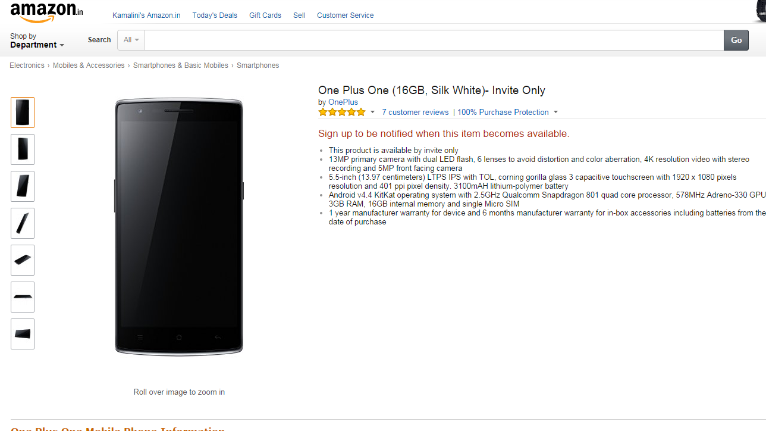
Task: Select the third tilted phone thumbnail
Action: [23, 186]
